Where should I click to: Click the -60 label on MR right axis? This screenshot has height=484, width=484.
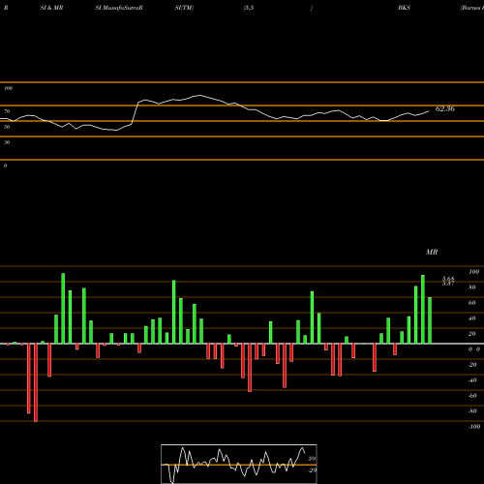pyautogui.click(x=472, y=396)
